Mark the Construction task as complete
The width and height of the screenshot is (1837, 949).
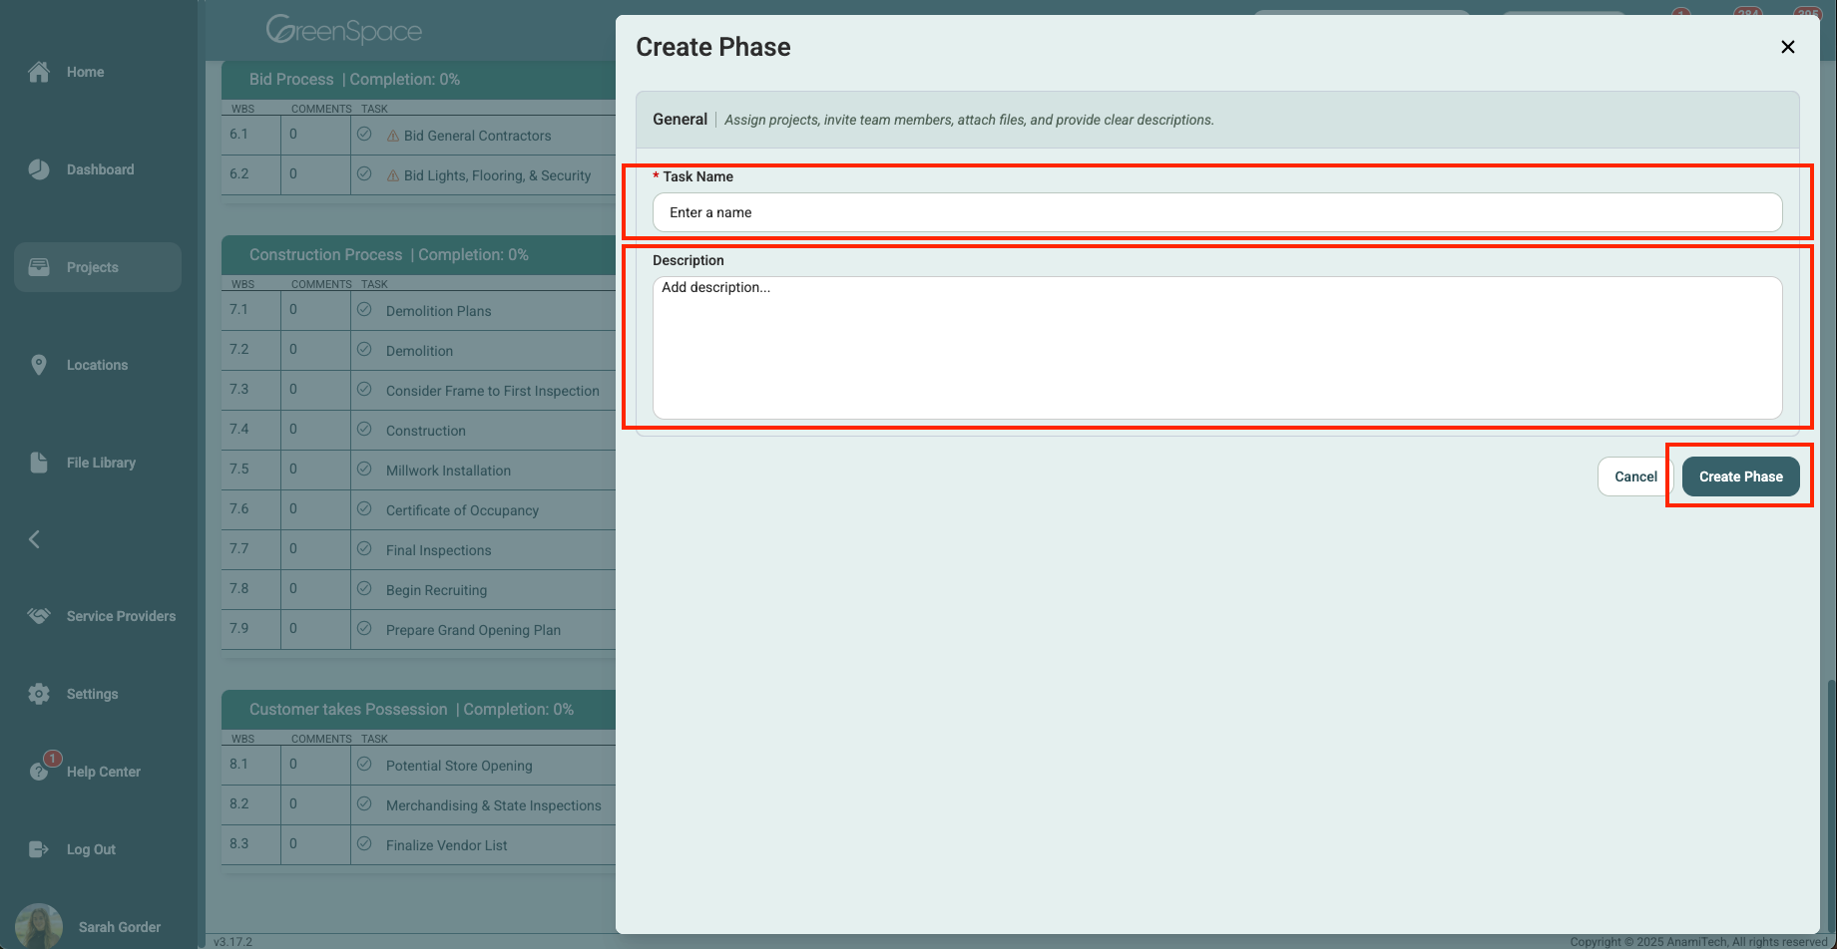[x=363, y=430]
